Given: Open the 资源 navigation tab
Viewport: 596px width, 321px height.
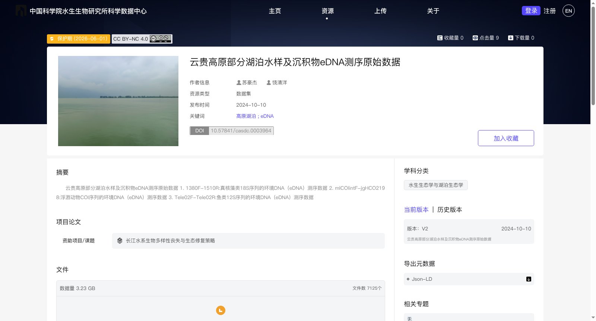Looking at the screenshot, I should [327, 11].
